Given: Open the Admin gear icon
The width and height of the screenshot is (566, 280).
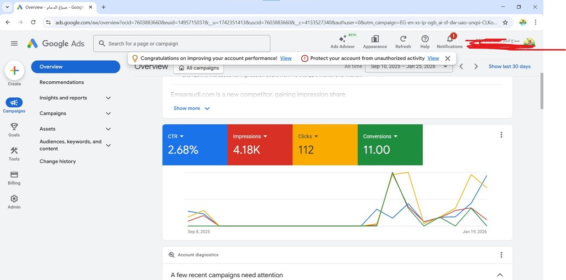Looking at the screenshot, I should [14, 199].
